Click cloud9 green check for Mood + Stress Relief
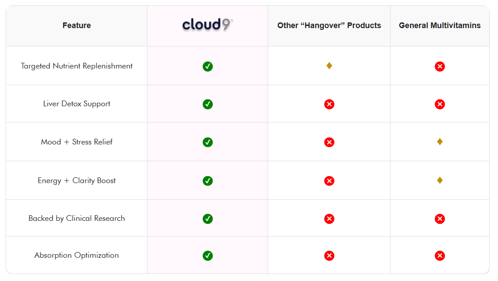Screen dimensions: 498x281 click(x=208, y=142)
